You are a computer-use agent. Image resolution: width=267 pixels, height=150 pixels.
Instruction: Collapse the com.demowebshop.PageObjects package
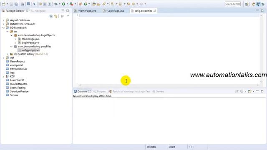(x=11, y=35)
